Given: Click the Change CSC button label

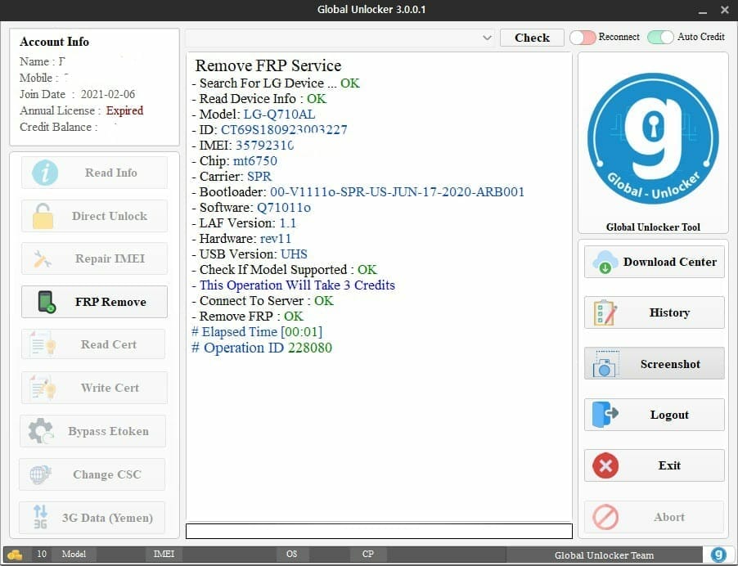Looking at the screenshot, I should [x=107, y=474].
